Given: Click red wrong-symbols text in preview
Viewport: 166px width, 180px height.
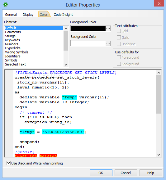Looking at the screenshot, I should [36, 156].
